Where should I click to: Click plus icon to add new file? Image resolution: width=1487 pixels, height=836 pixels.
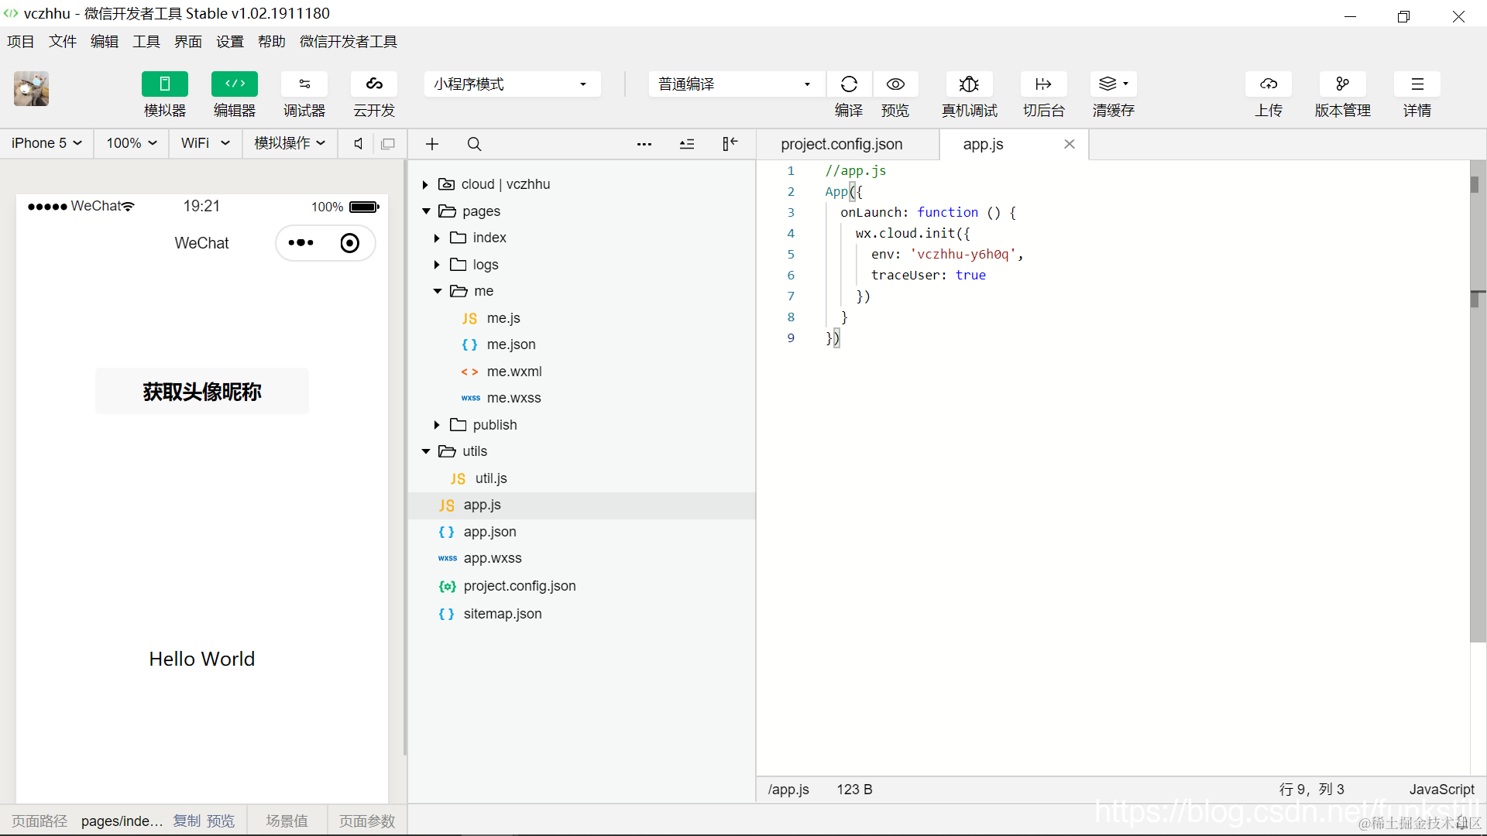point(432,144)
